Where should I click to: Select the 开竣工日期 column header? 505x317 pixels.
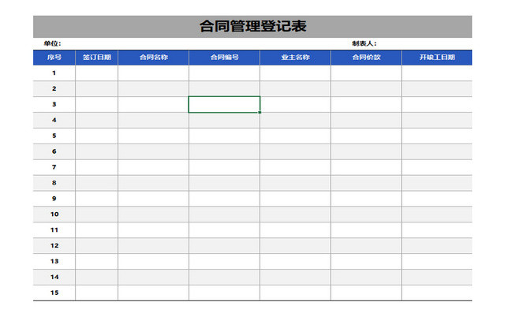(436, 58)
